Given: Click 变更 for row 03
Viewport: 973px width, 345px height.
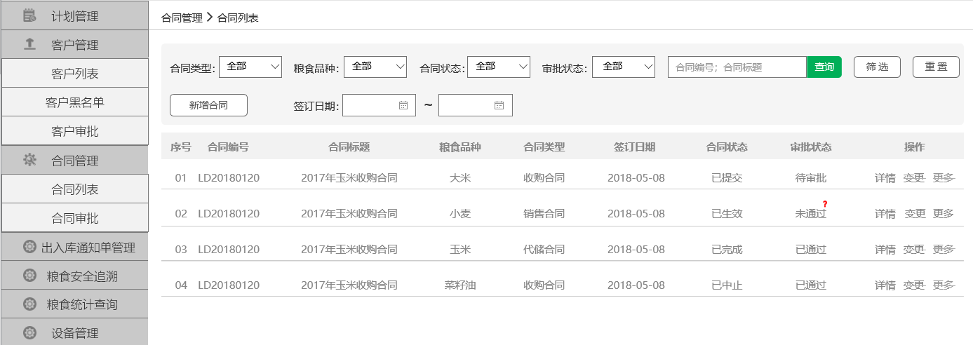Looking at the screenshot, I should coord(915,249).
